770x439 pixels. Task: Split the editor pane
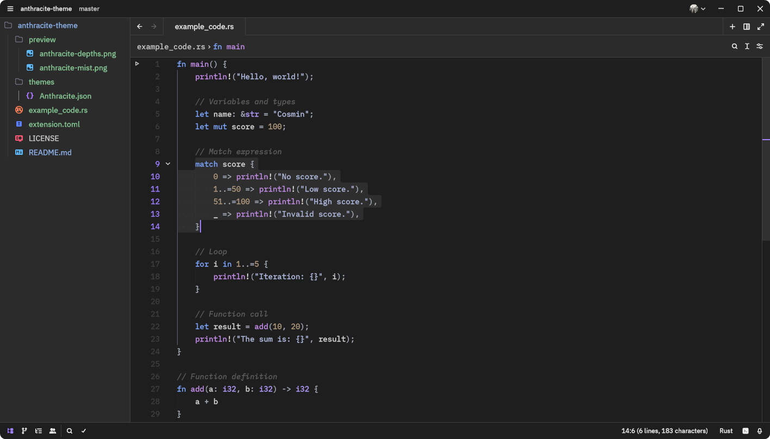(747, 27)
